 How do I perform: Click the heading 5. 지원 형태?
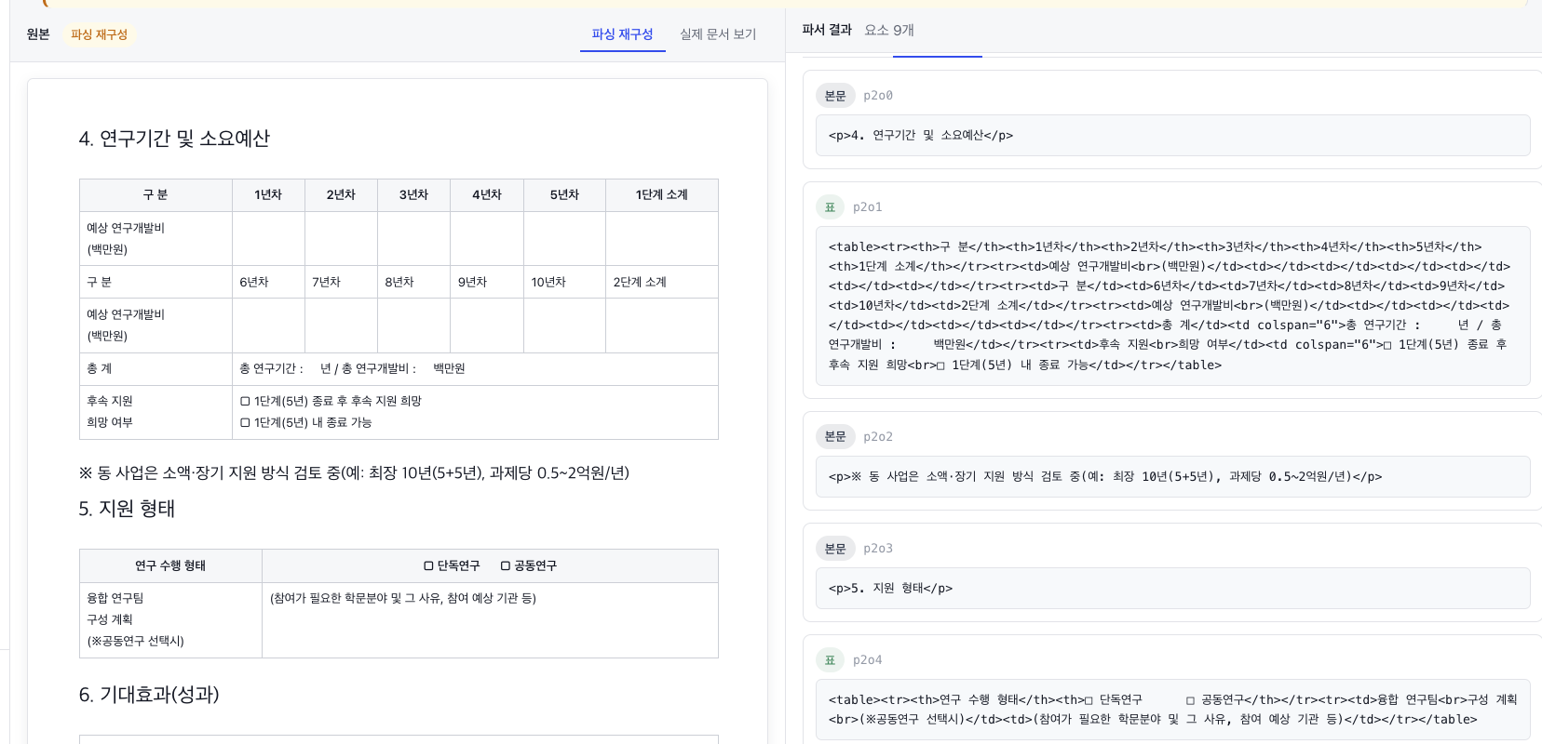(127, 509)
